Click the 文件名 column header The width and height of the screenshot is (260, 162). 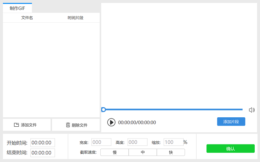click(x=27, y=18)
